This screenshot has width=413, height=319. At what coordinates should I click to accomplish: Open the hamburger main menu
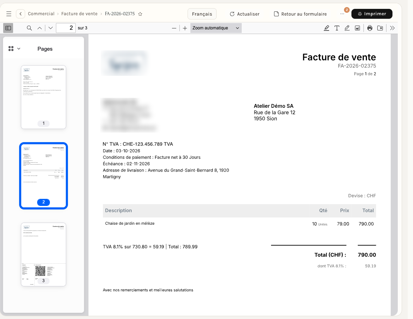[x=9, y=14]
